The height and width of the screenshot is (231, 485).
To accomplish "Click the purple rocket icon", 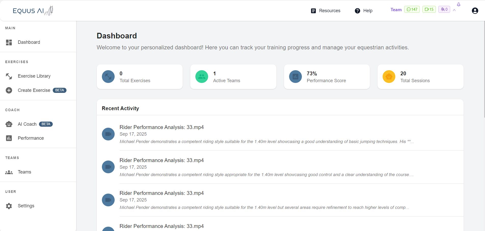I will click(x=459, y=4).
